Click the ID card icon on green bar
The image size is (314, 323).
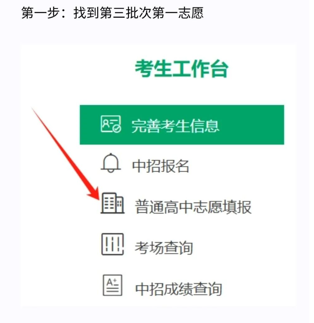click(x=111, y=124)
